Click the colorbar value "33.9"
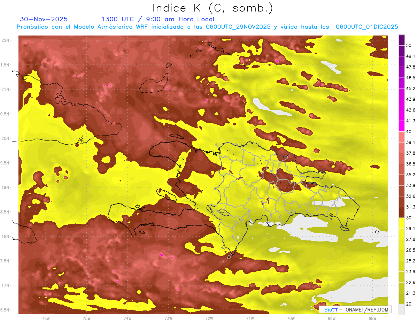 tap(410, 186)
